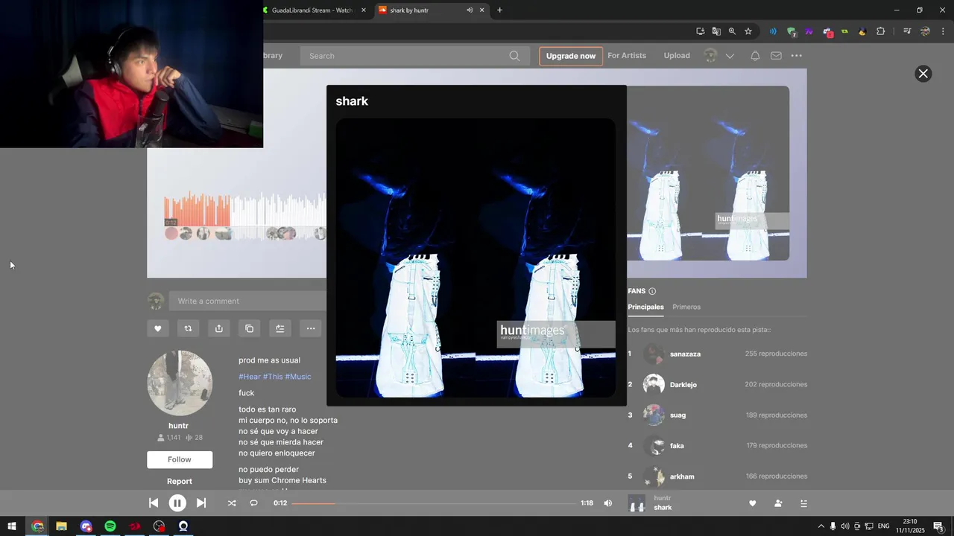Click the #Music hashtag link
Image resolution: width=954 pixels, height=536 pixels.
(298, 377)
